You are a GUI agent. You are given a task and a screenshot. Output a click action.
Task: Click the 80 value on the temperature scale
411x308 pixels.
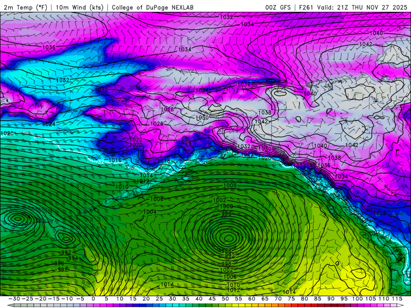pos(304,299)
